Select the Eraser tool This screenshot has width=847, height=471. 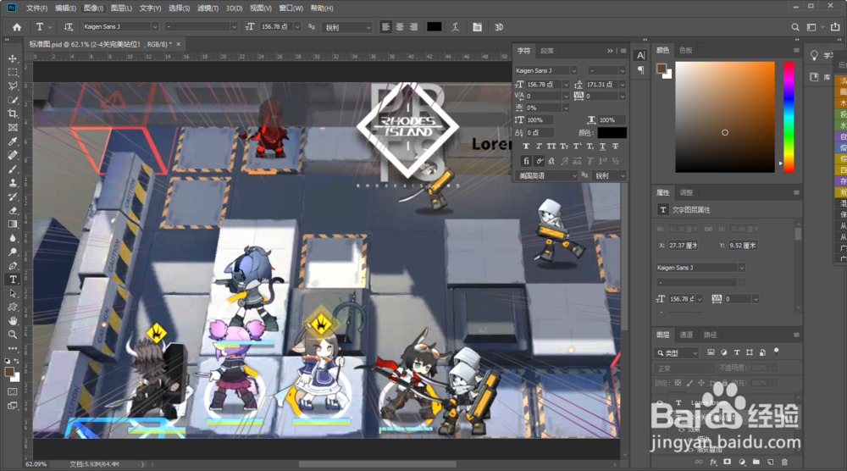click(13, 211)
